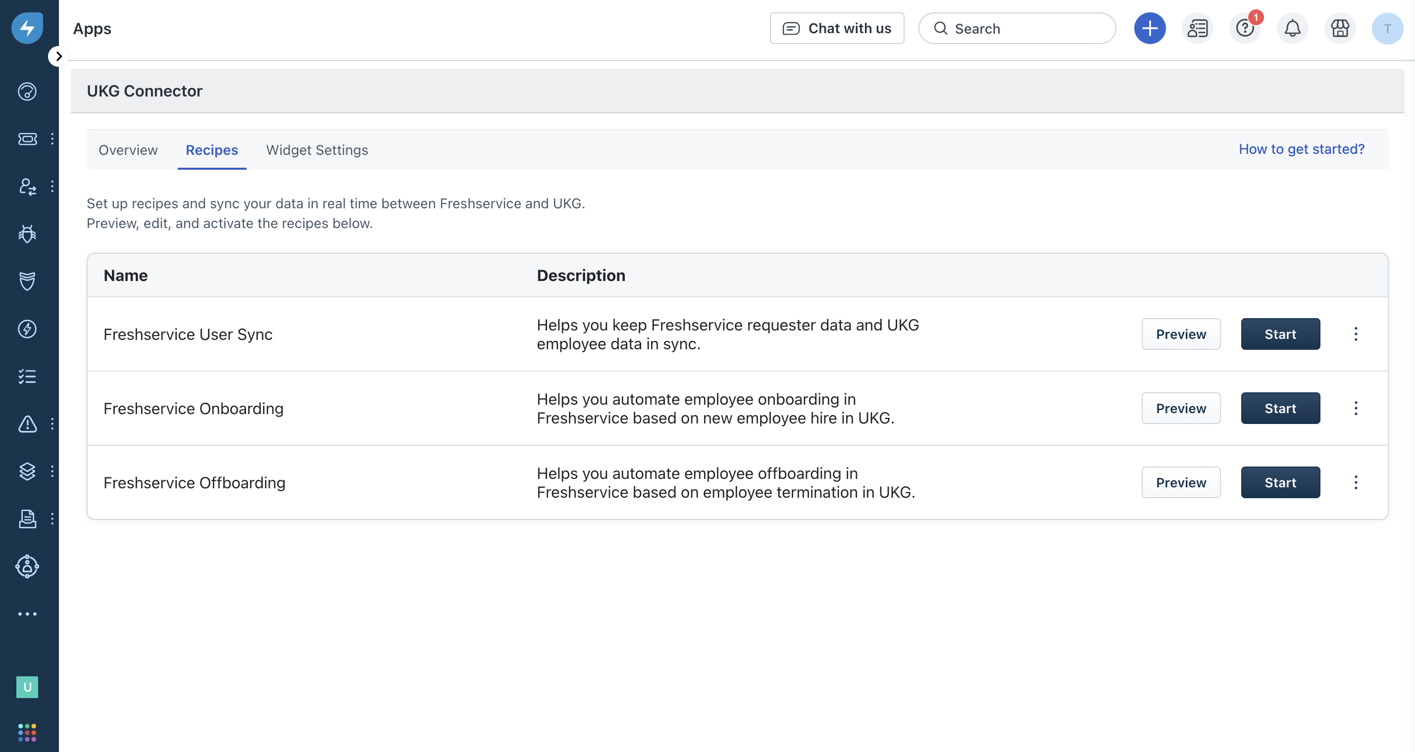Switch to the Overview tab
This screenshot has width=1415, height=752.
[x=128, y=150]
